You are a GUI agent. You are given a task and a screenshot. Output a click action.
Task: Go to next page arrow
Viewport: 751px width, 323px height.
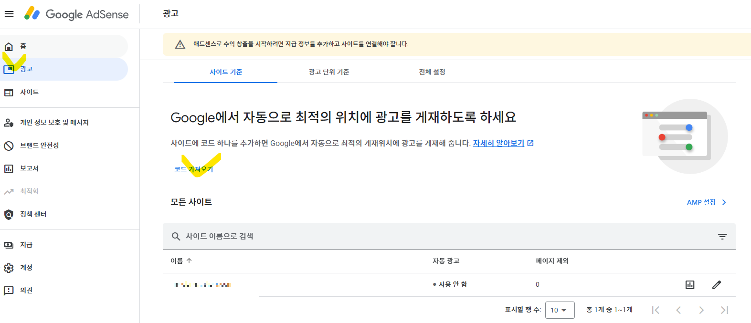coord(701,310)
